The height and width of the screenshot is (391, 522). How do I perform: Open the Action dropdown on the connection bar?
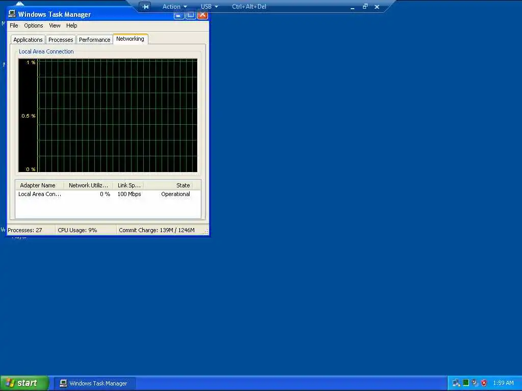pyautogui.click(x=174, y=6)
